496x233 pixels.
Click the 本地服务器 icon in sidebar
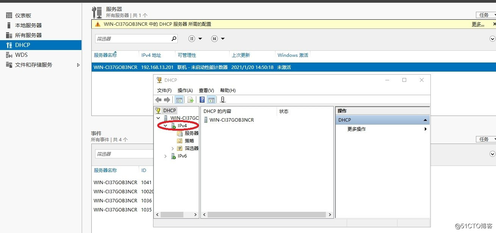(x=9, y=25)
